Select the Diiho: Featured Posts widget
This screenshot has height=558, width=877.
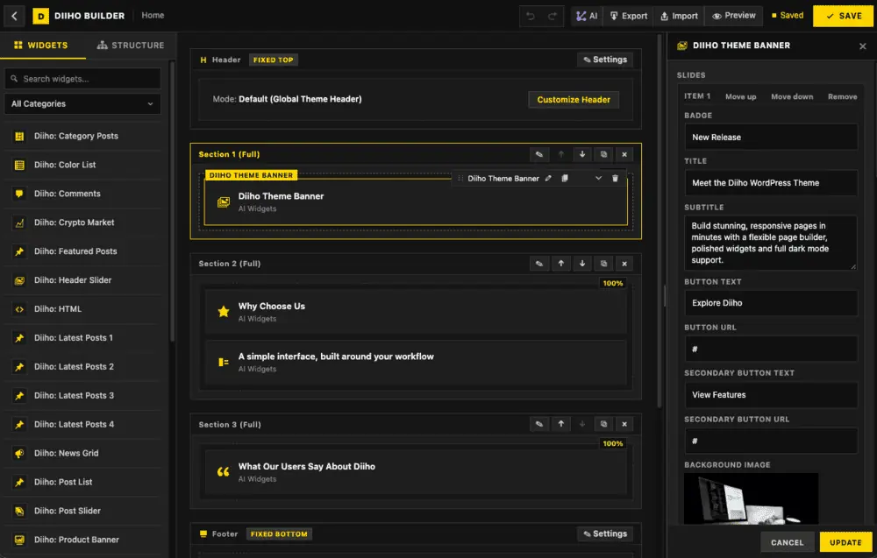click(x=82, y=251)
